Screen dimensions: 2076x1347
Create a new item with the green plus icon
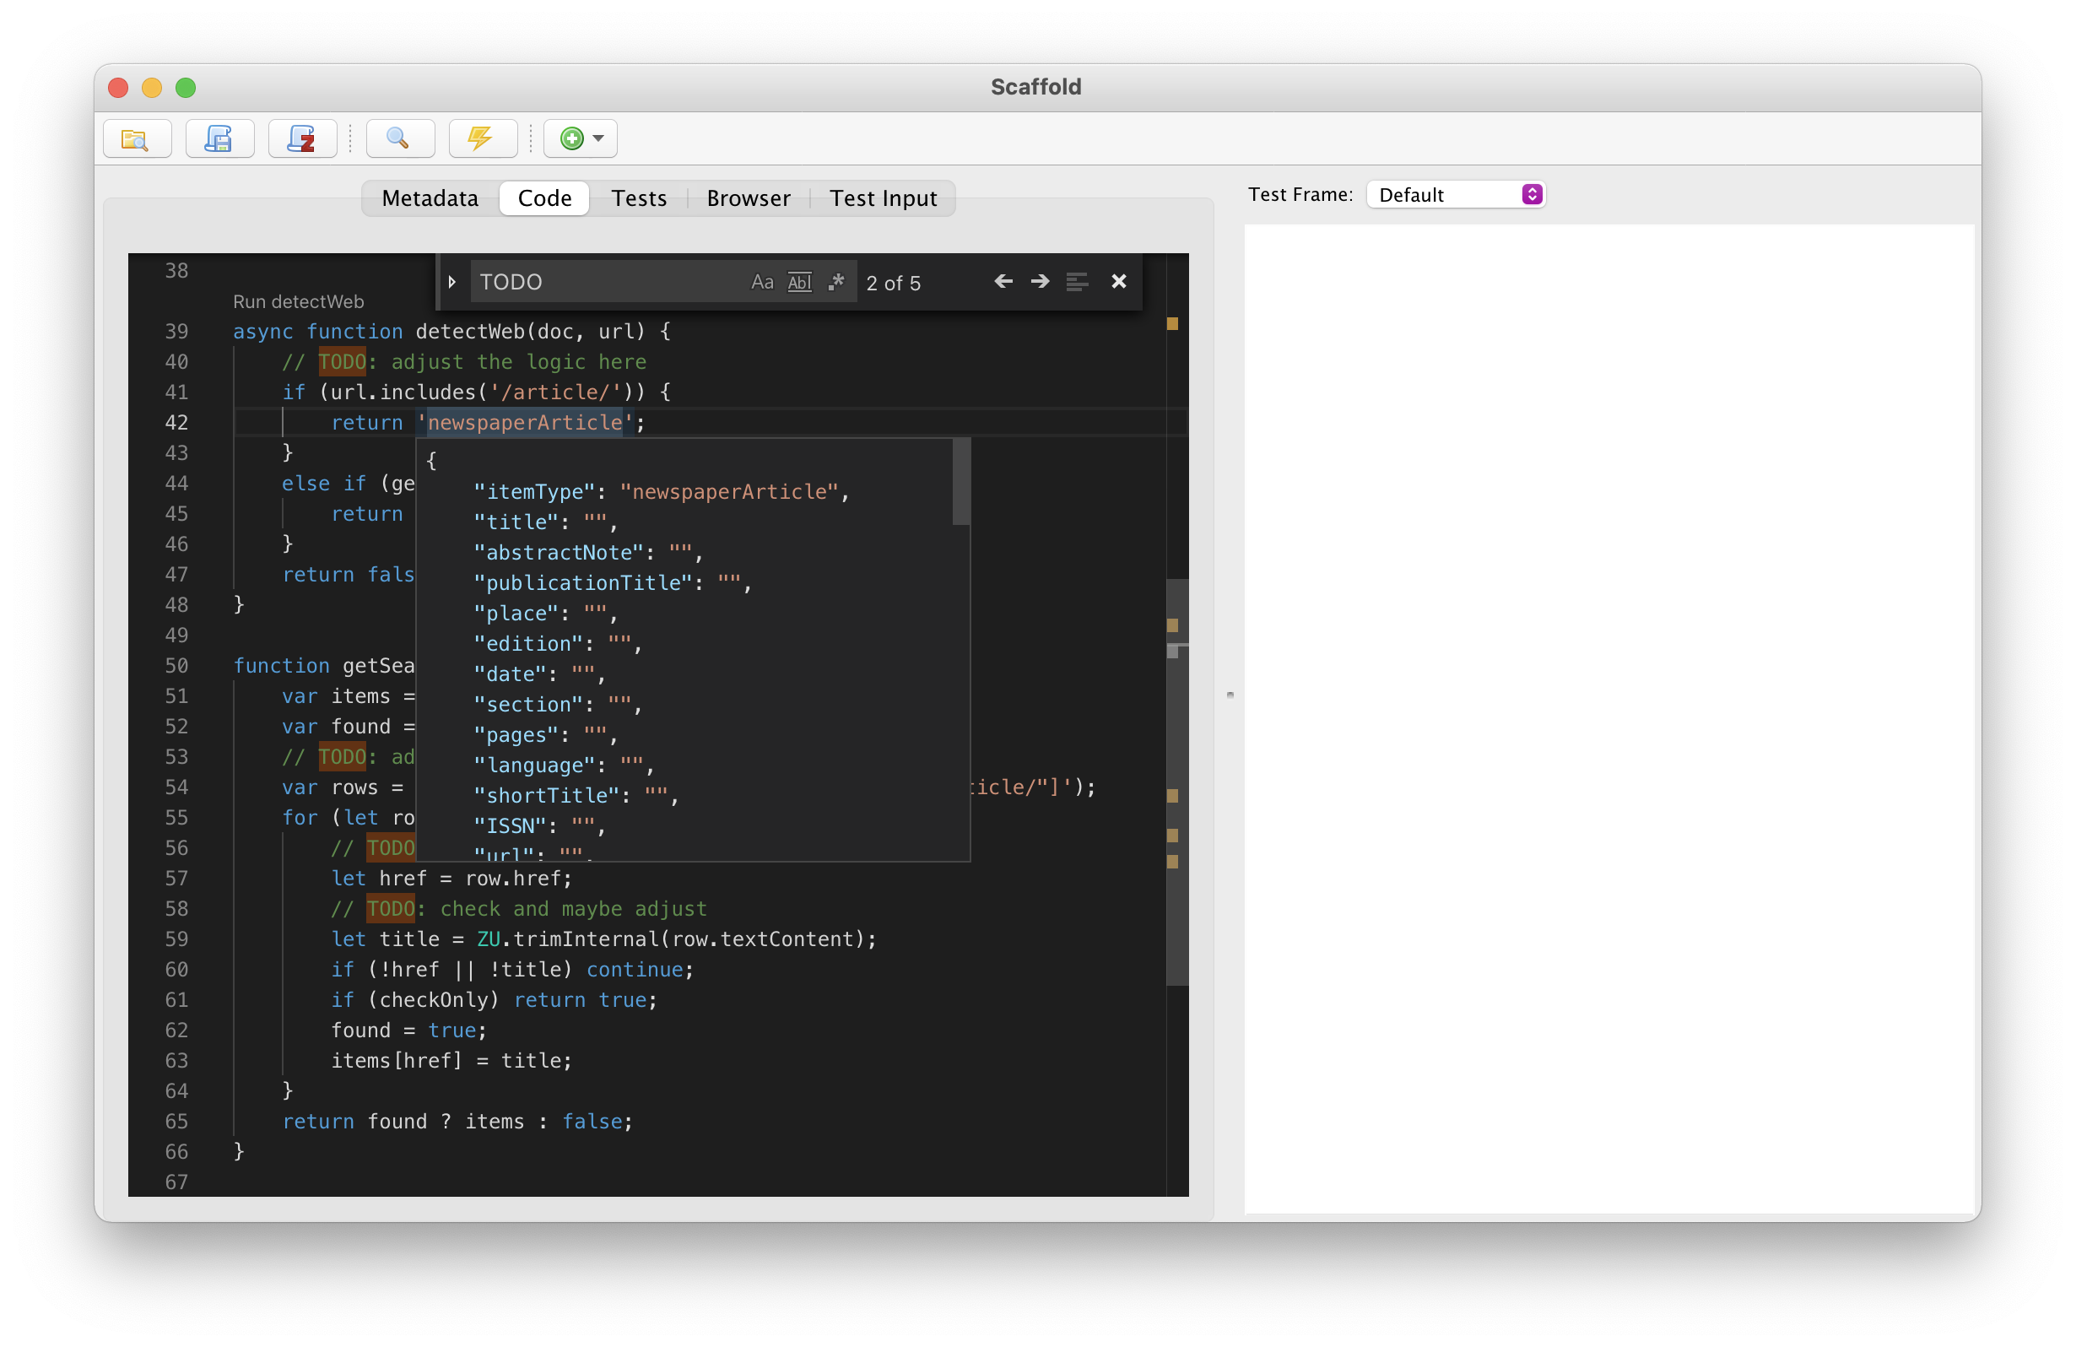(x=571, y=138)
